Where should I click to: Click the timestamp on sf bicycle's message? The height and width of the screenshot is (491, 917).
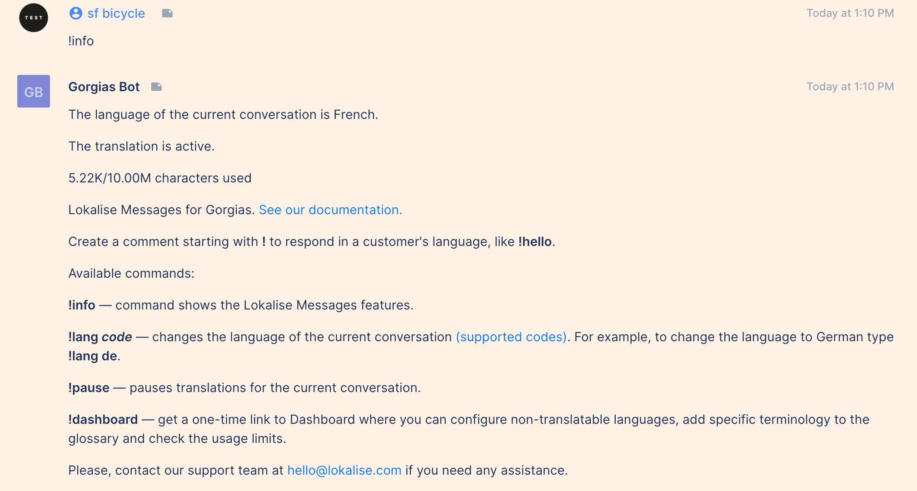(850, 13)
